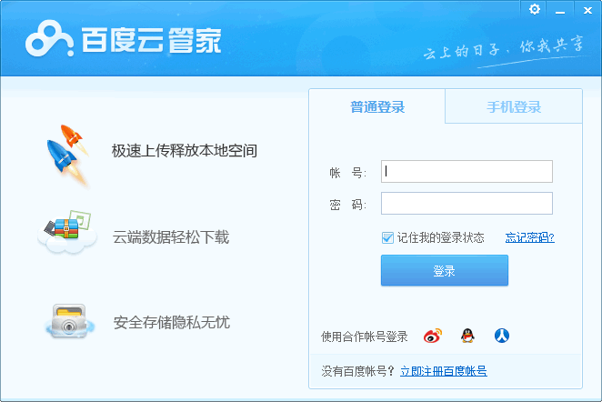Click the secure storage safe icon
The height and width of the screenshot is (402, 602).
pos(69,321)
